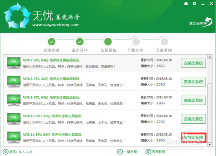Click image size 3.86G text
The image size is (216, 156).
point(160,141)
